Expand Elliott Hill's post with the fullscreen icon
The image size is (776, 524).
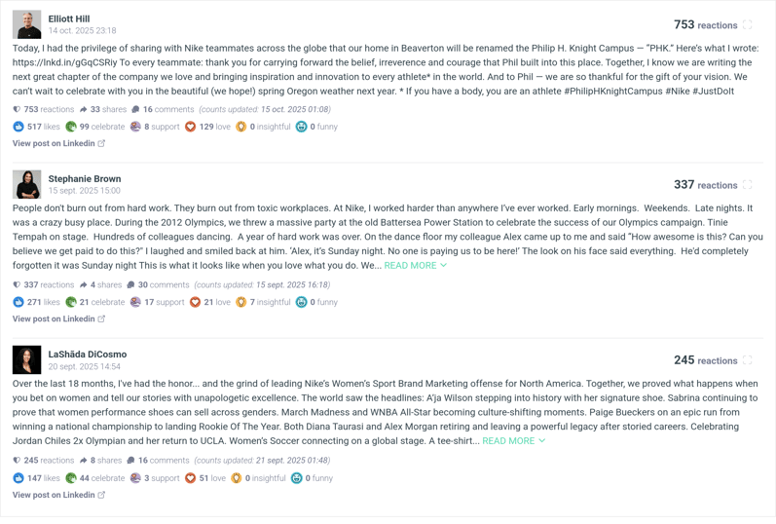coord(748,25)
